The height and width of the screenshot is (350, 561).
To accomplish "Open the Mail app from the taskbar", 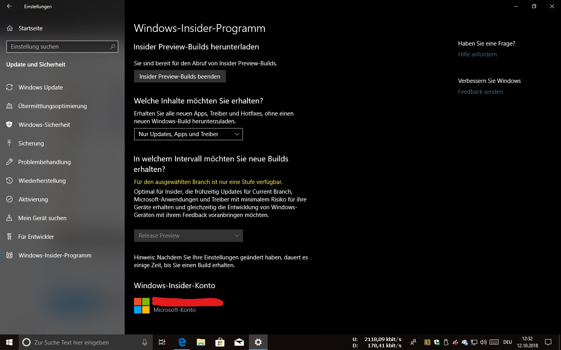I will [239, 342].
